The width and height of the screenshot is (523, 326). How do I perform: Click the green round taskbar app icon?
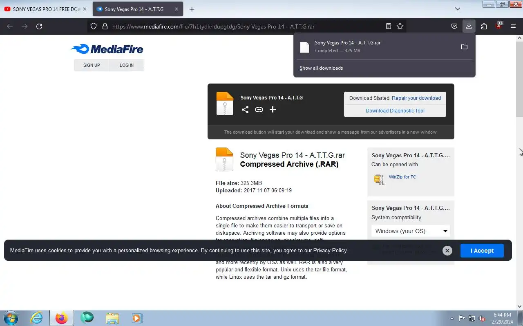(87, 318)
